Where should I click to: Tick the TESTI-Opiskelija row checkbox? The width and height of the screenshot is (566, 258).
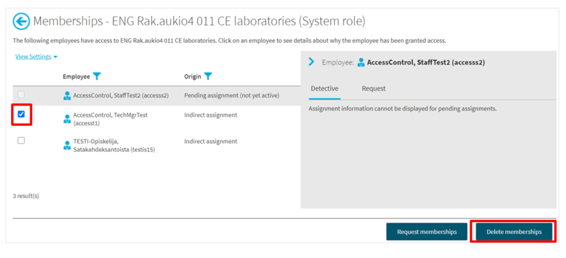coord(21,141)
